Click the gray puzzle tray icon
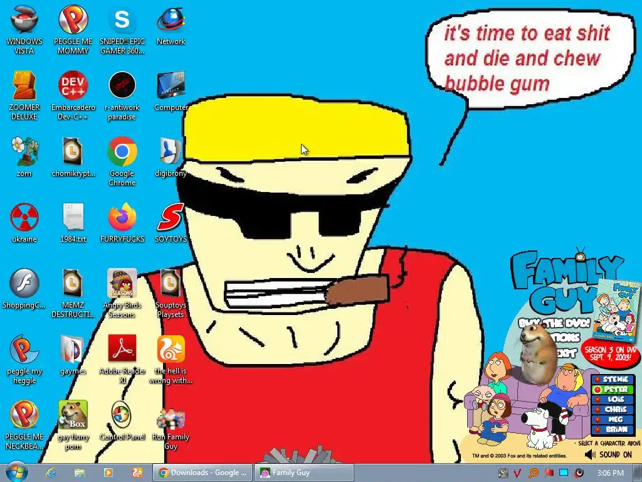642x482 pixels. click(503, 473)
